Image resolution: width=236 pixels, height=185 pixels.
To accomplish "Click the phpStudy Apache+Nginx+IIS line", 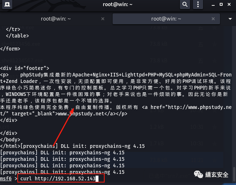I will pyautogui.click(x=116, y=75).
